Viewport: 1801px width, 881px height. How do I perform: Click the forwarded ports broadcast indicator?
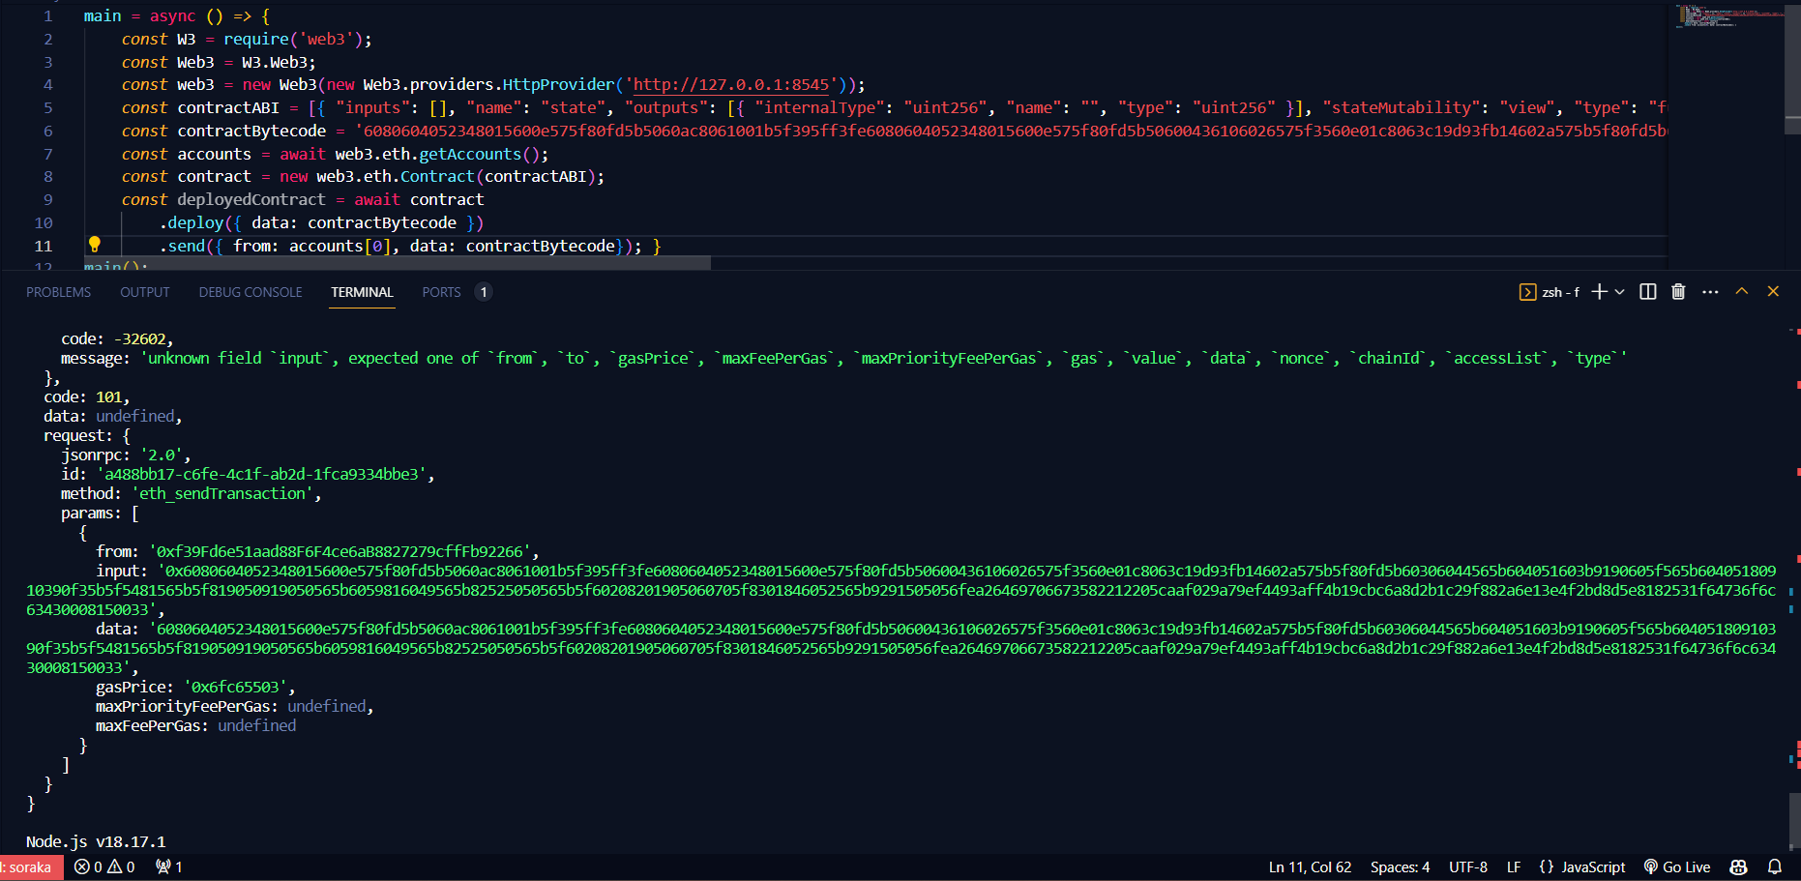[169, 867]
